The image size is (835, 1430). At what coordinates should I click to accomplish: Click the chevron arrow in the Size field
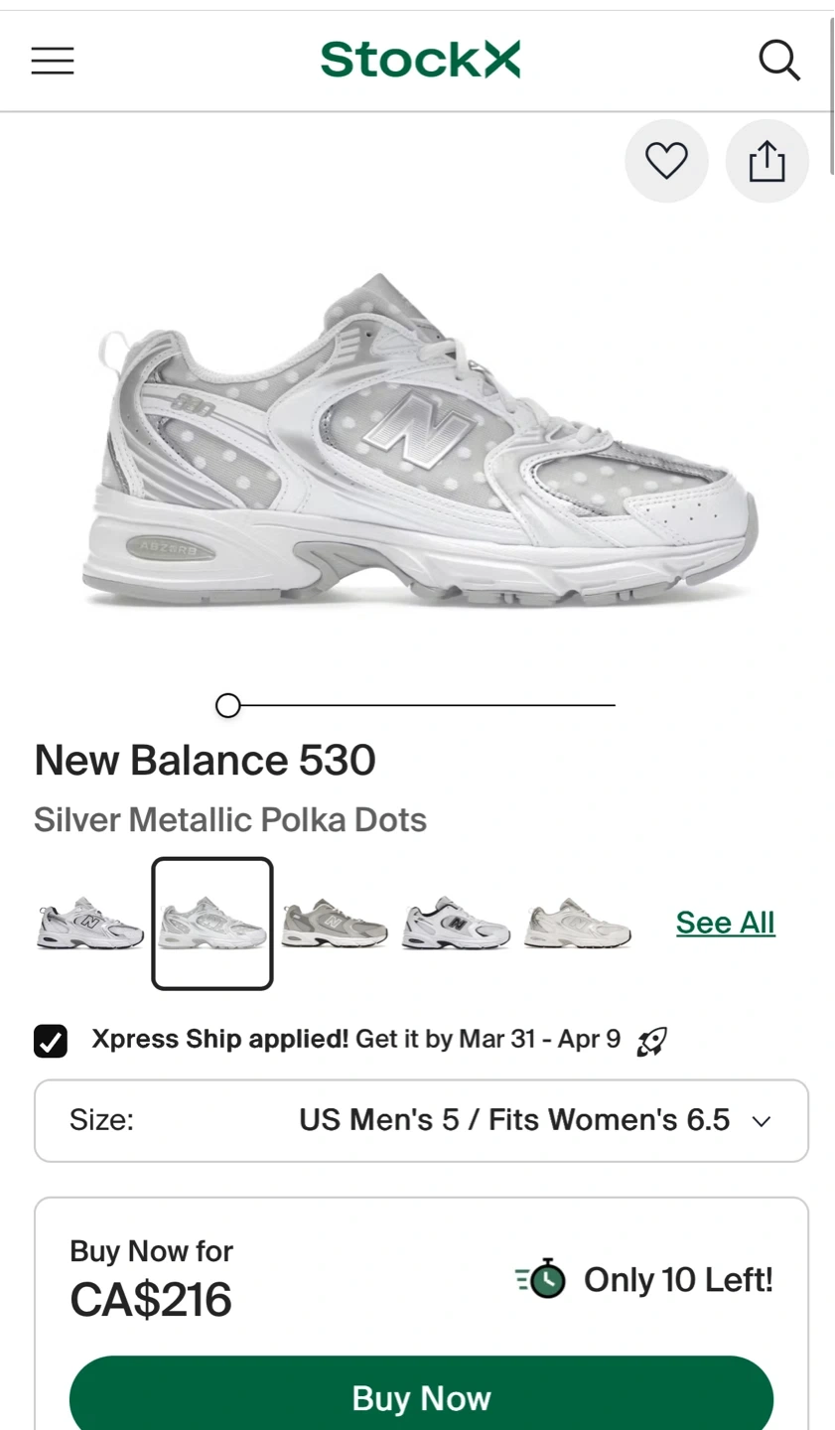pos(762,1121)
